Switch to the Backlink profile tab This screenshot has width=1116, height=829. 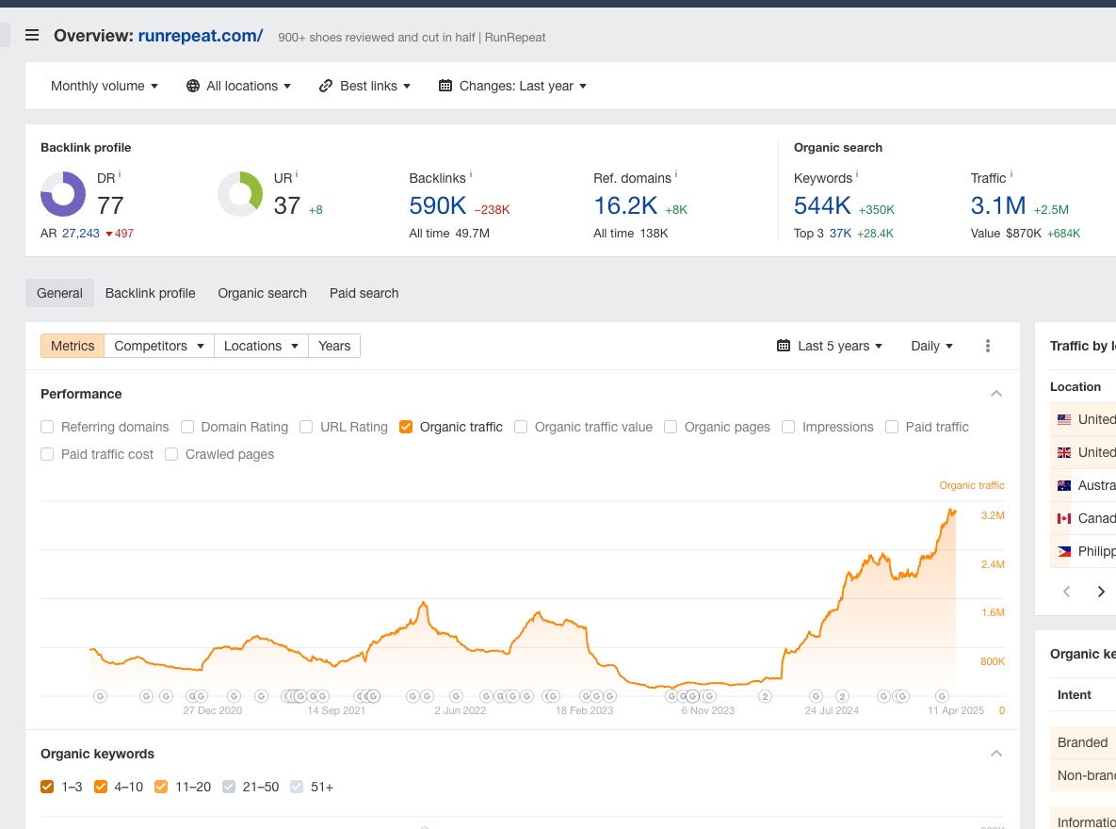tap(150, 293)
